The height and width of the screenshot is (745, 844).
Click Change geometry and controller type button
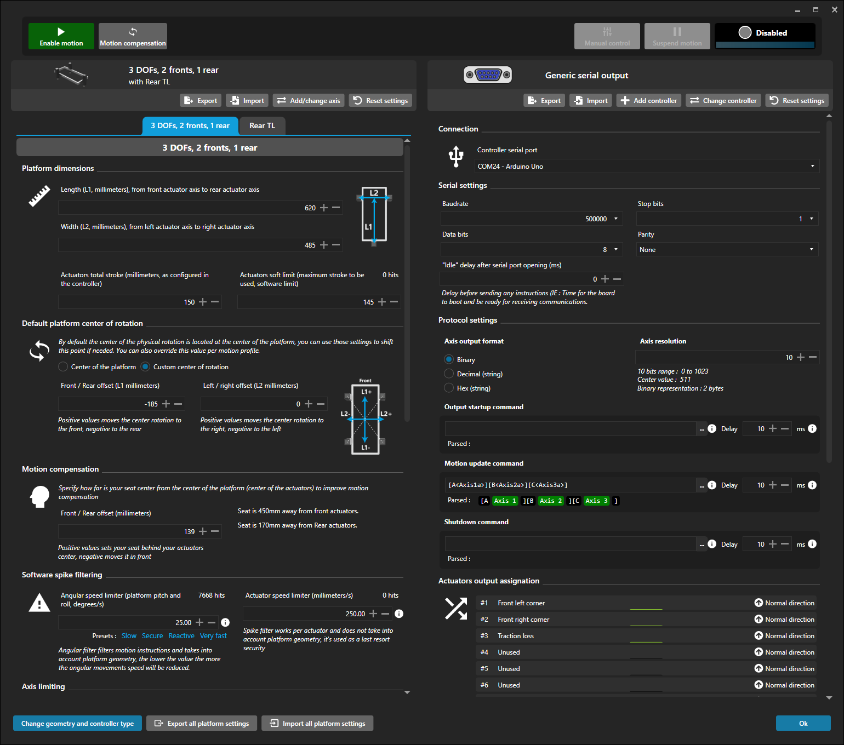(x=77, y=724)
